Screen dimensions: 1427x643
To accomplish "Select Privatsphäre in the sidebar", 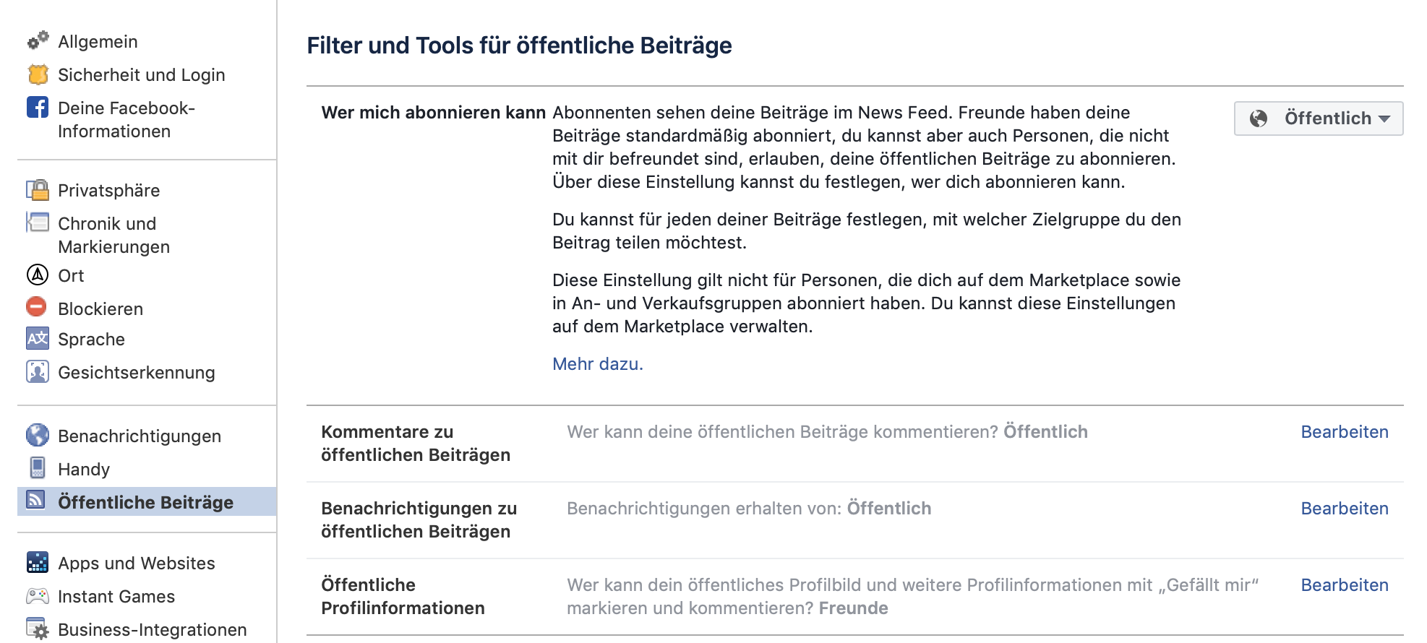I will tap(109, 191).
